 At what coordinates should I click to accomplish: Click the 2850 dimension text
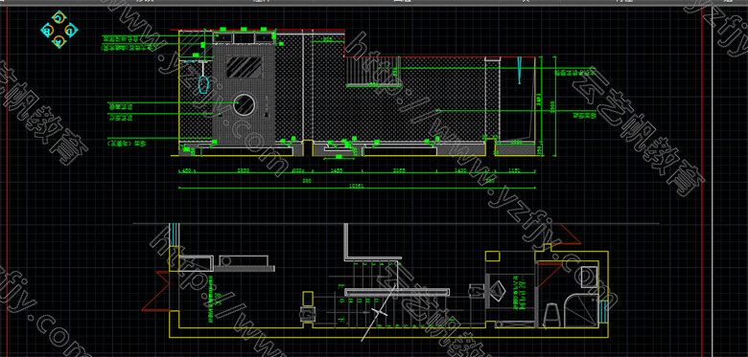pos(244,170)
